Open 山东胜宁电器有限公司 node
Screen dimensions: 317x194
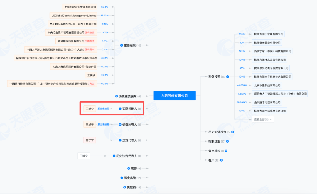(x=267, y=102)
